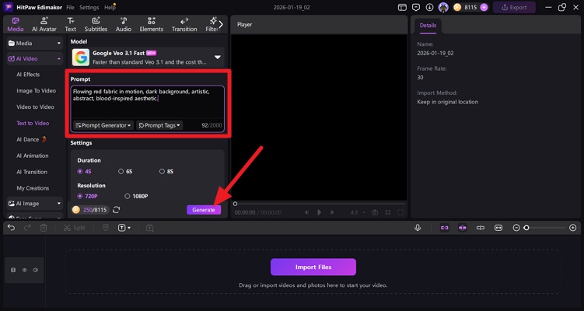
Task: Click the Import Files button
Action: click(x=313, y=267)
